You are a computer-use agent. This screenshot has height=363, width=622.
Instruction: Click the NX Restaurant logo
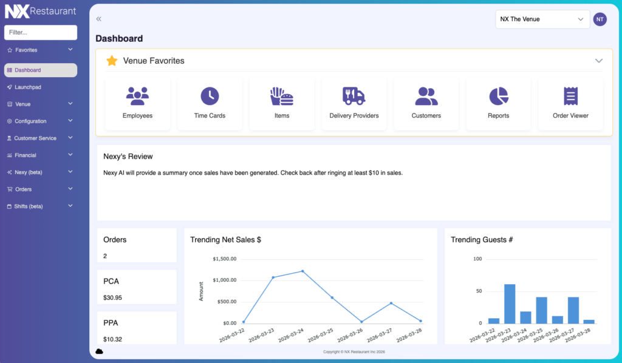[x=40, y=10]
